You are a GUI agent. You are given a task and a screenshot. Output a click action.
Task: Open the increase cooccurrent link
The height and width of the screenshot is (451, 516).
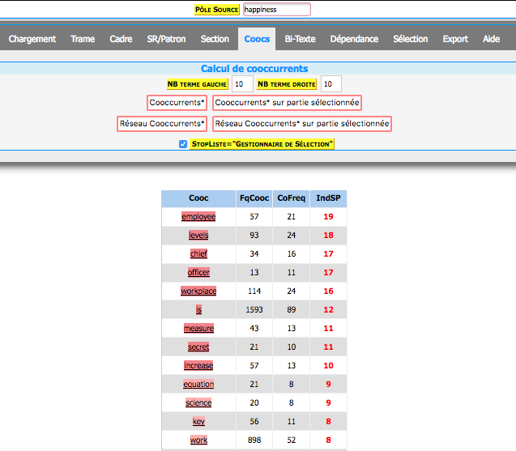click(x=198, y=365)
